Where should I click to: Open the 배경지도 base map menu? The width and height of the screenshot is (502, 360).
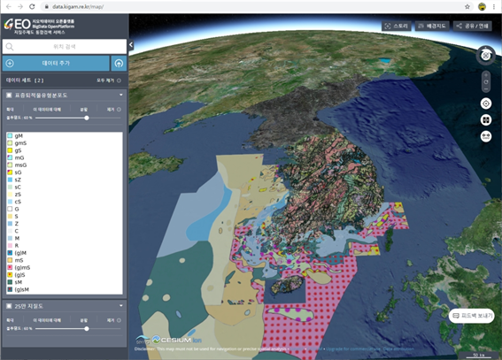[x=432, y=27]
